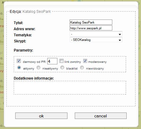Click the 'Dodatkowe informacje:' heading label
This screenshot has width=141, height=129.
pos(34,78)
